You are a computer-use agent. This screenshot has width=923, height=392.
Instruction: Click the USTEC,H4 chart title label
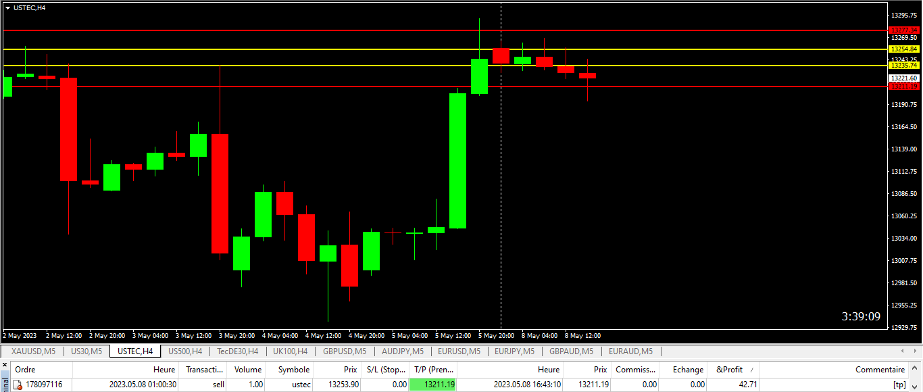pos(30,7)
